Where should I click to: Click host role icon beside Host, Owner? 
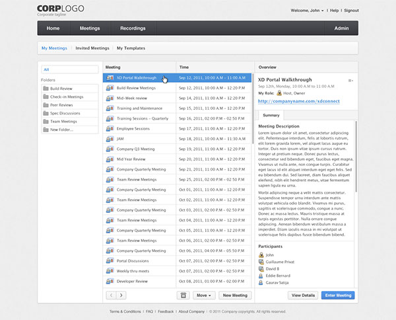(279, 93)
